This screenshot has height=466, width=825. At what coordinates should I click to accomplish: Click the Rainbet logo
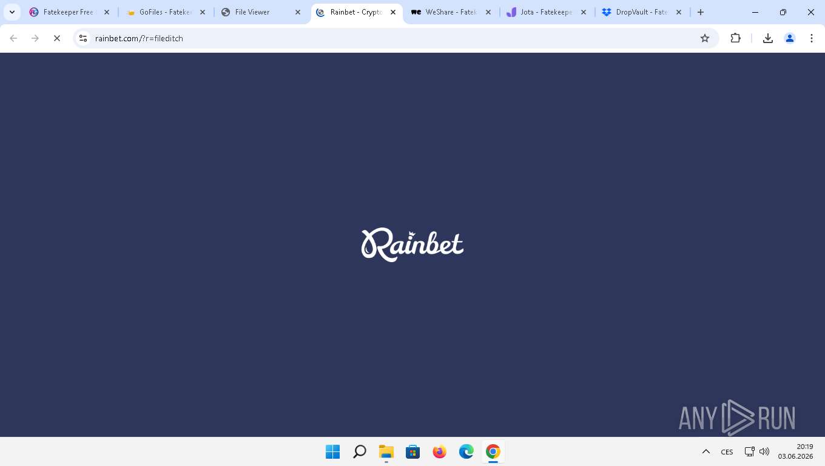click(412, 245)
